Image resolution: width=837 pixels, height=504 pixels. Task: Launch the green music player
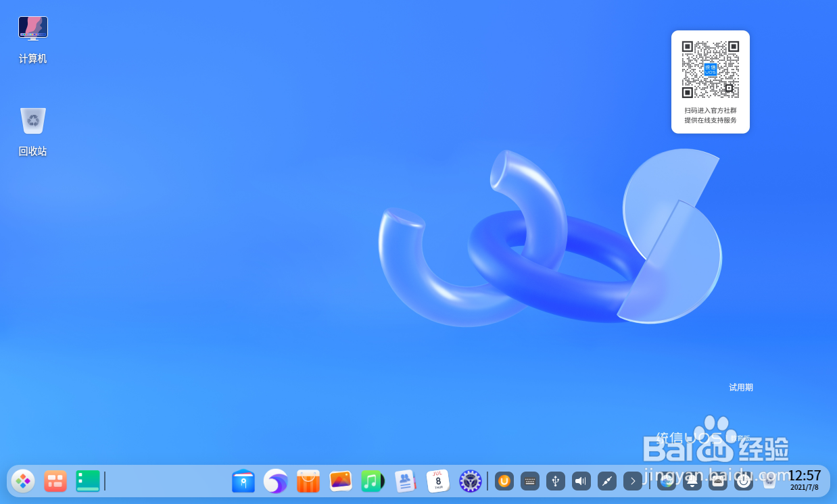tap(373, 481)
